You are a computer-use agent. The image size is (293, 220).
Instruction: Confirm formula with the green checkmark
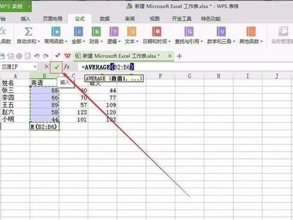tap(56, 67)
